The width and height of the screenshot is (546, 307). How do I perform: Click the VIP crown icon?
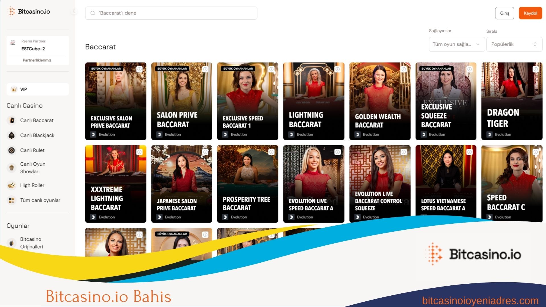coord(14,89)
